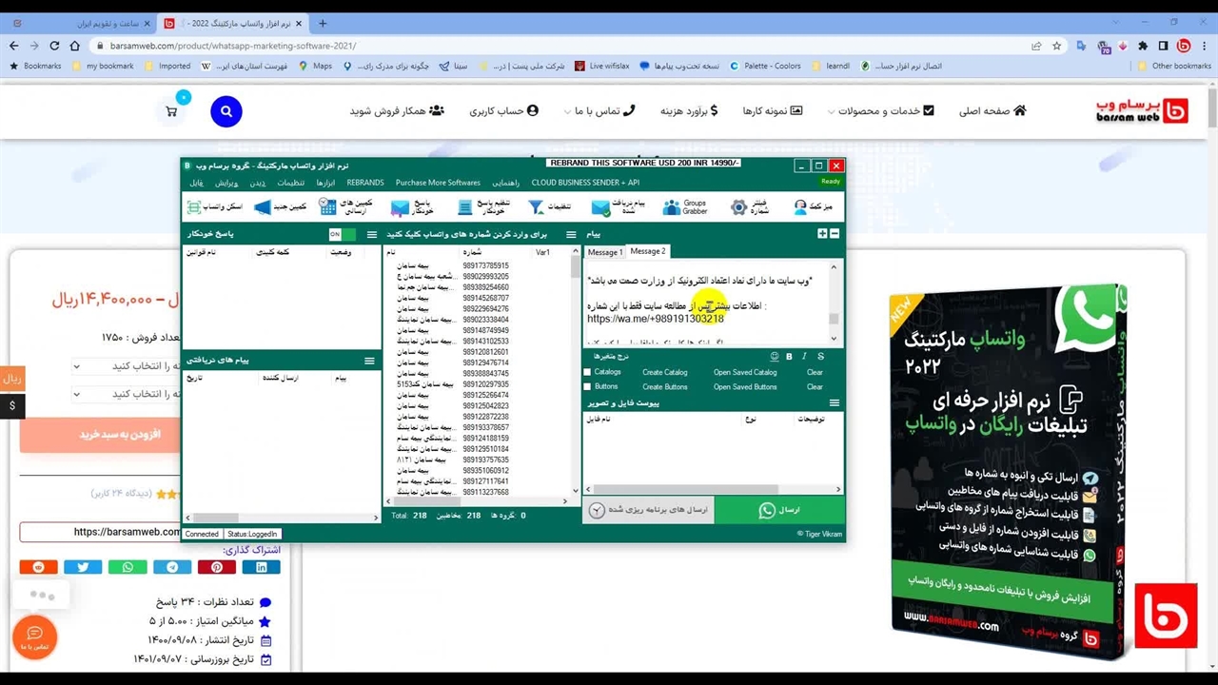
Task: Open the sent campaigns calendar icon
Action: [327, 206]
